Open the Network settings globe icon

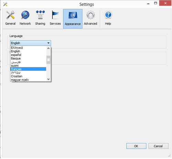(25, 15)
